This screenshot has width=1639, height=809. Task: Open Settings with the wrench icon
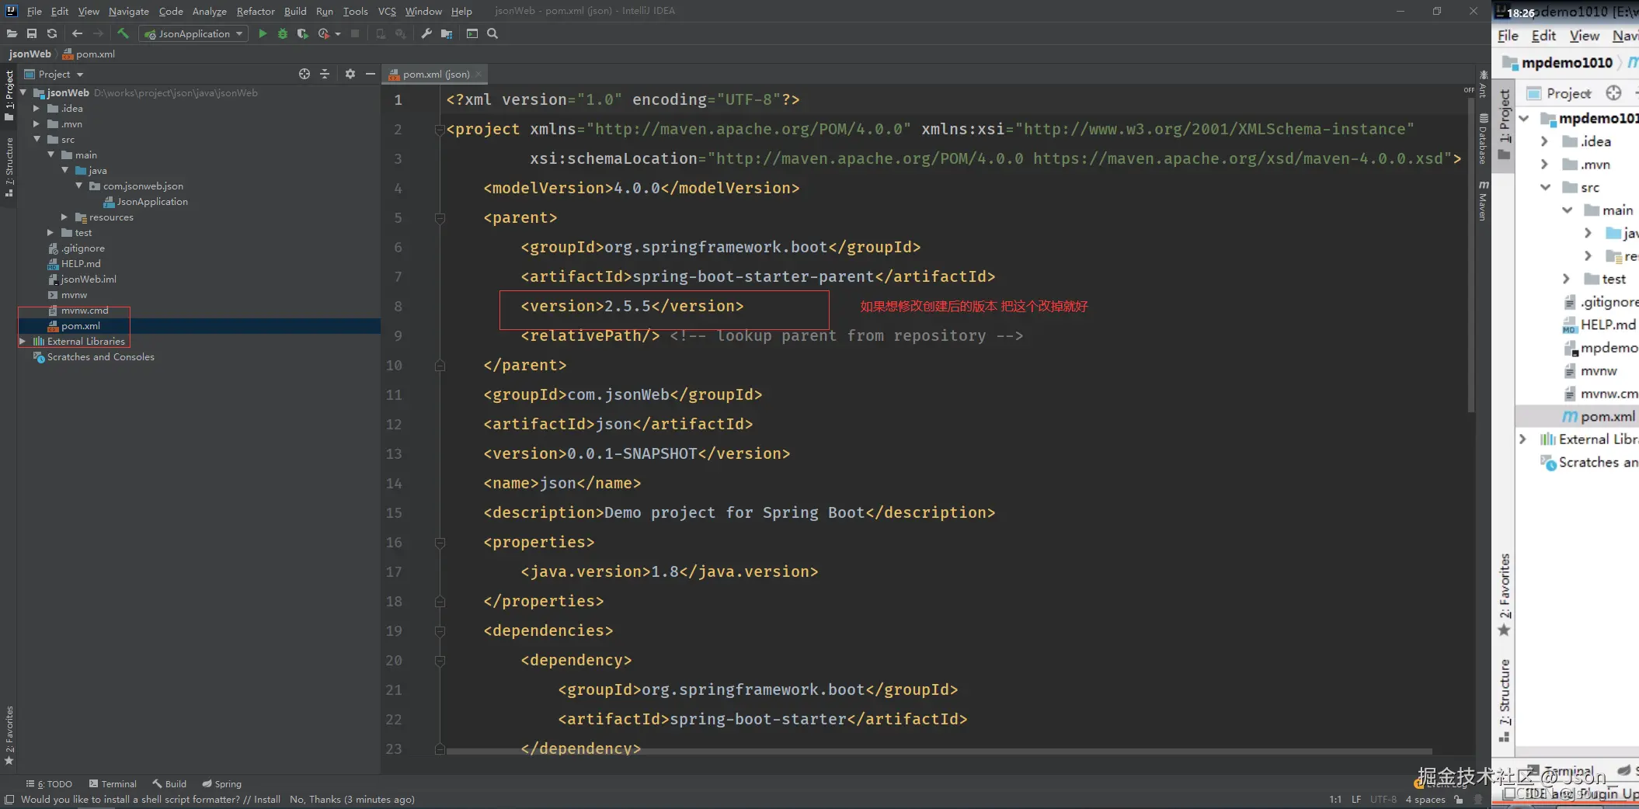point(426,33)
